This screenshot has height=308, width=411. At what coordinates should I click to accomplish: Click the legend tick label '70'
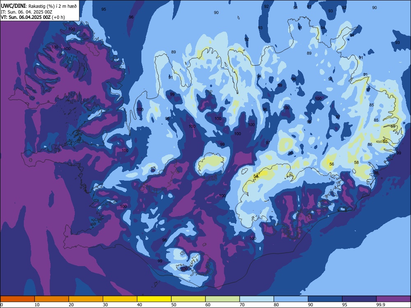pyautogui.click(x=242, y=305)
